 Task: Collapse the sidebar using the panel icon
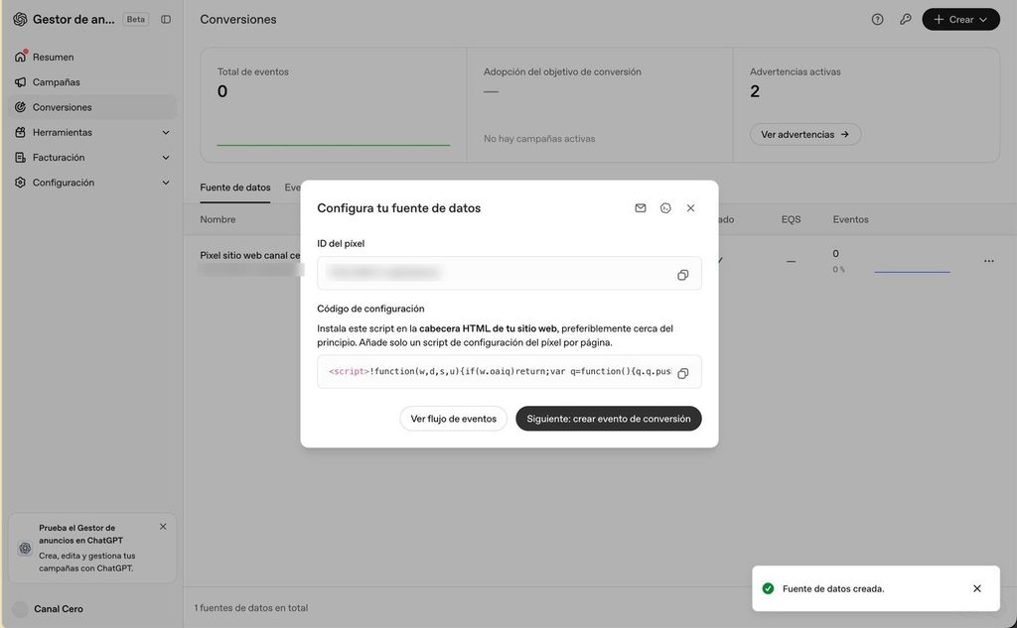tap(166, 20)
